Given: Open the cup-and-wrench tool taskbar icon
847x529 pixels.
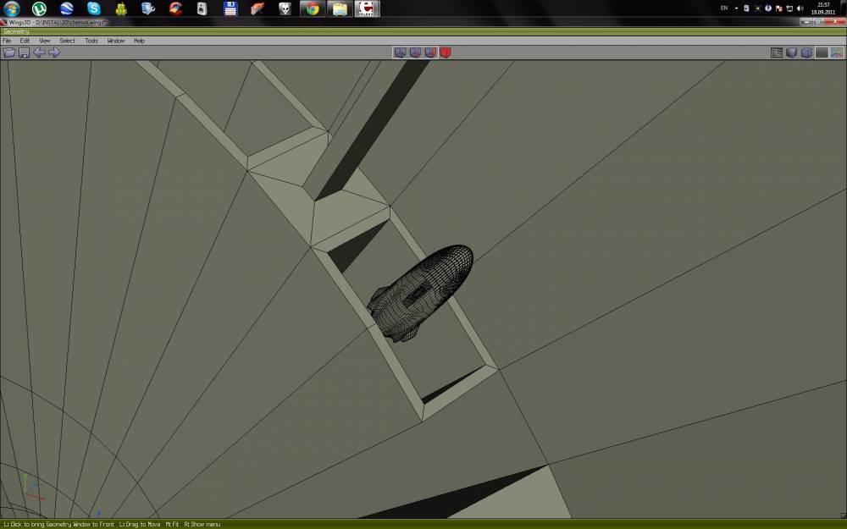Looking at the screenshot, I should click(148, 8).
